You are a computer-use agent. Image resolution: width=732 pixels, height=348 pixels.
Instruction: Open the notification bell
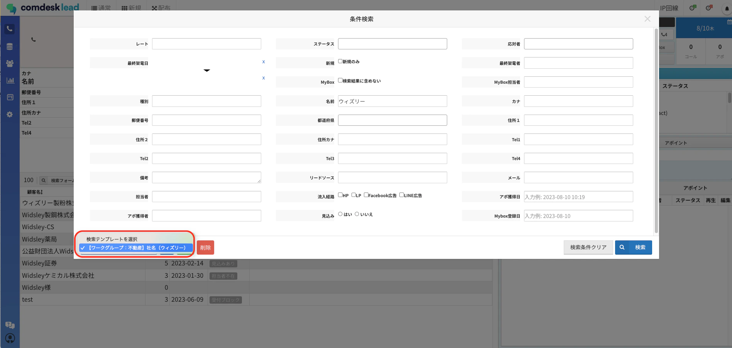[727, 8]
